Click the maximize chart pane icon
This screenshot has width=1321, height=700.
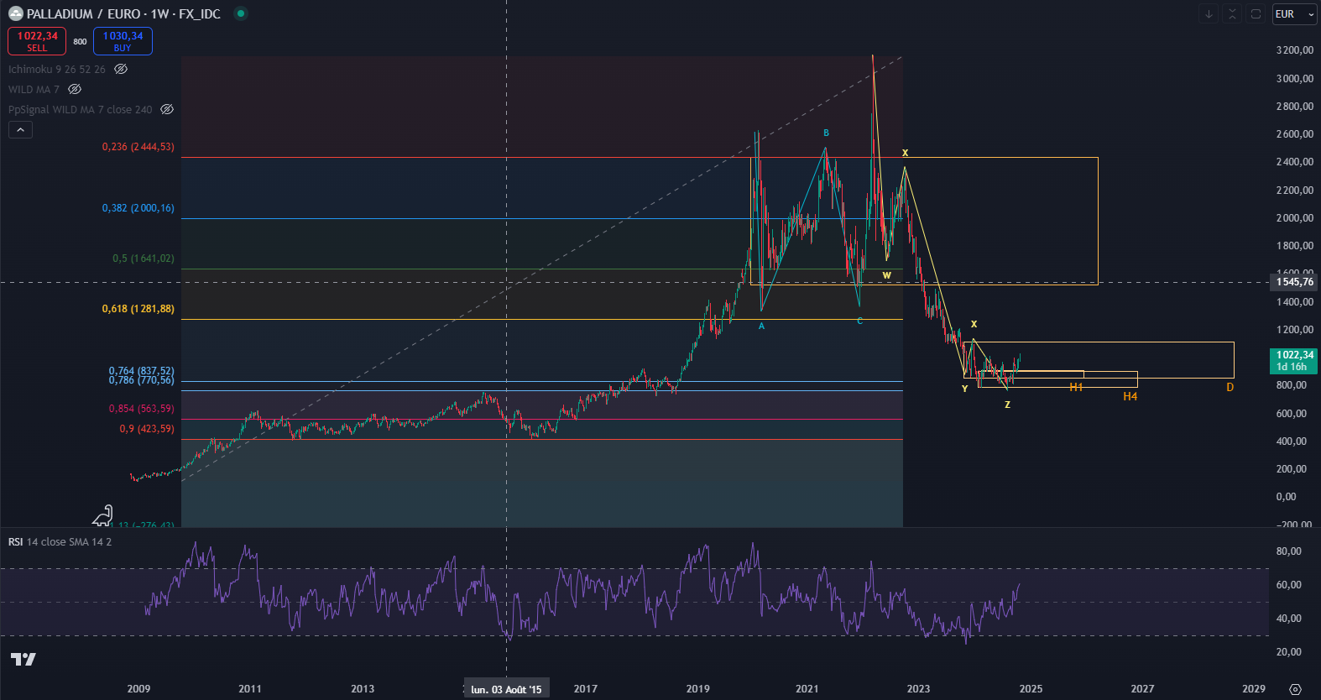coord(1256,13)
